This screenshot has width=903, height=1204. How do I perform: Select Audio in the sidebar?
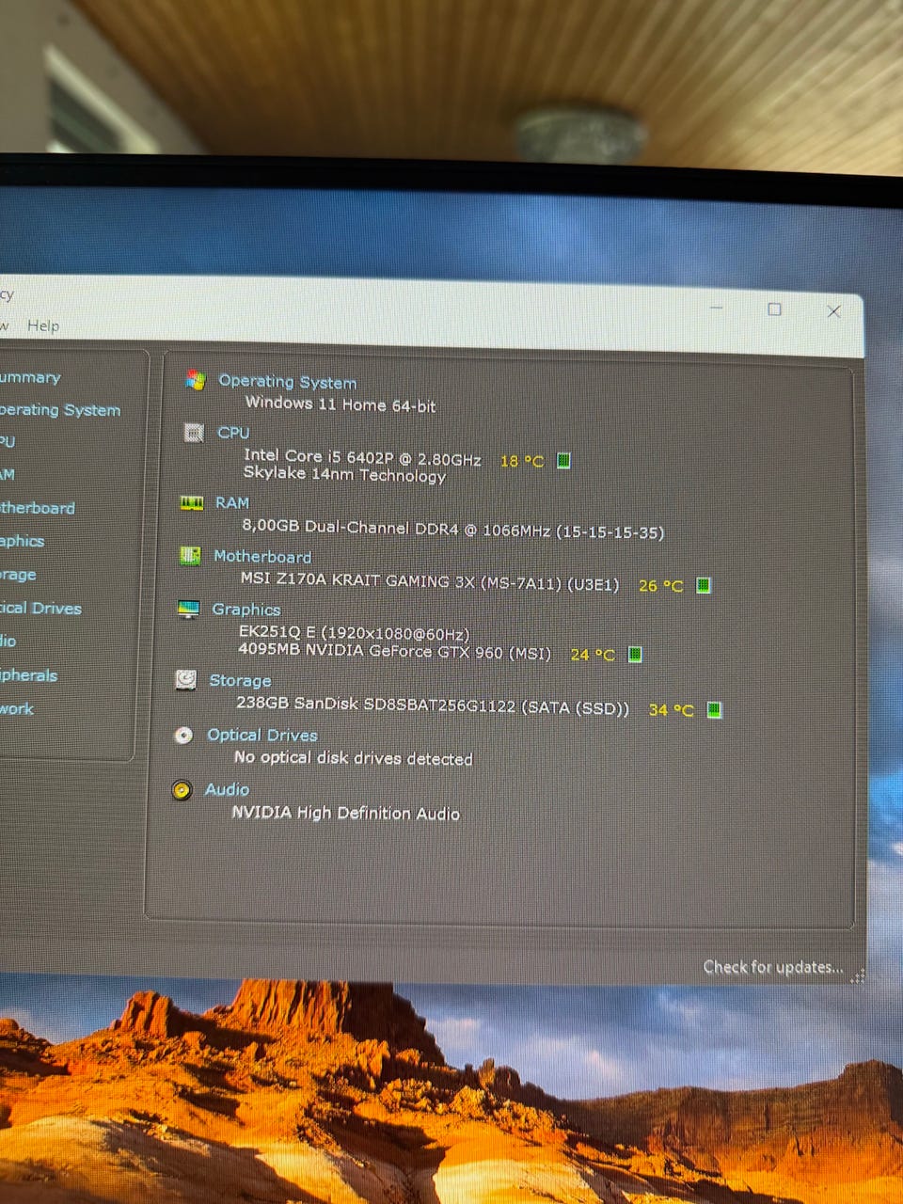[x=8, y=642]
